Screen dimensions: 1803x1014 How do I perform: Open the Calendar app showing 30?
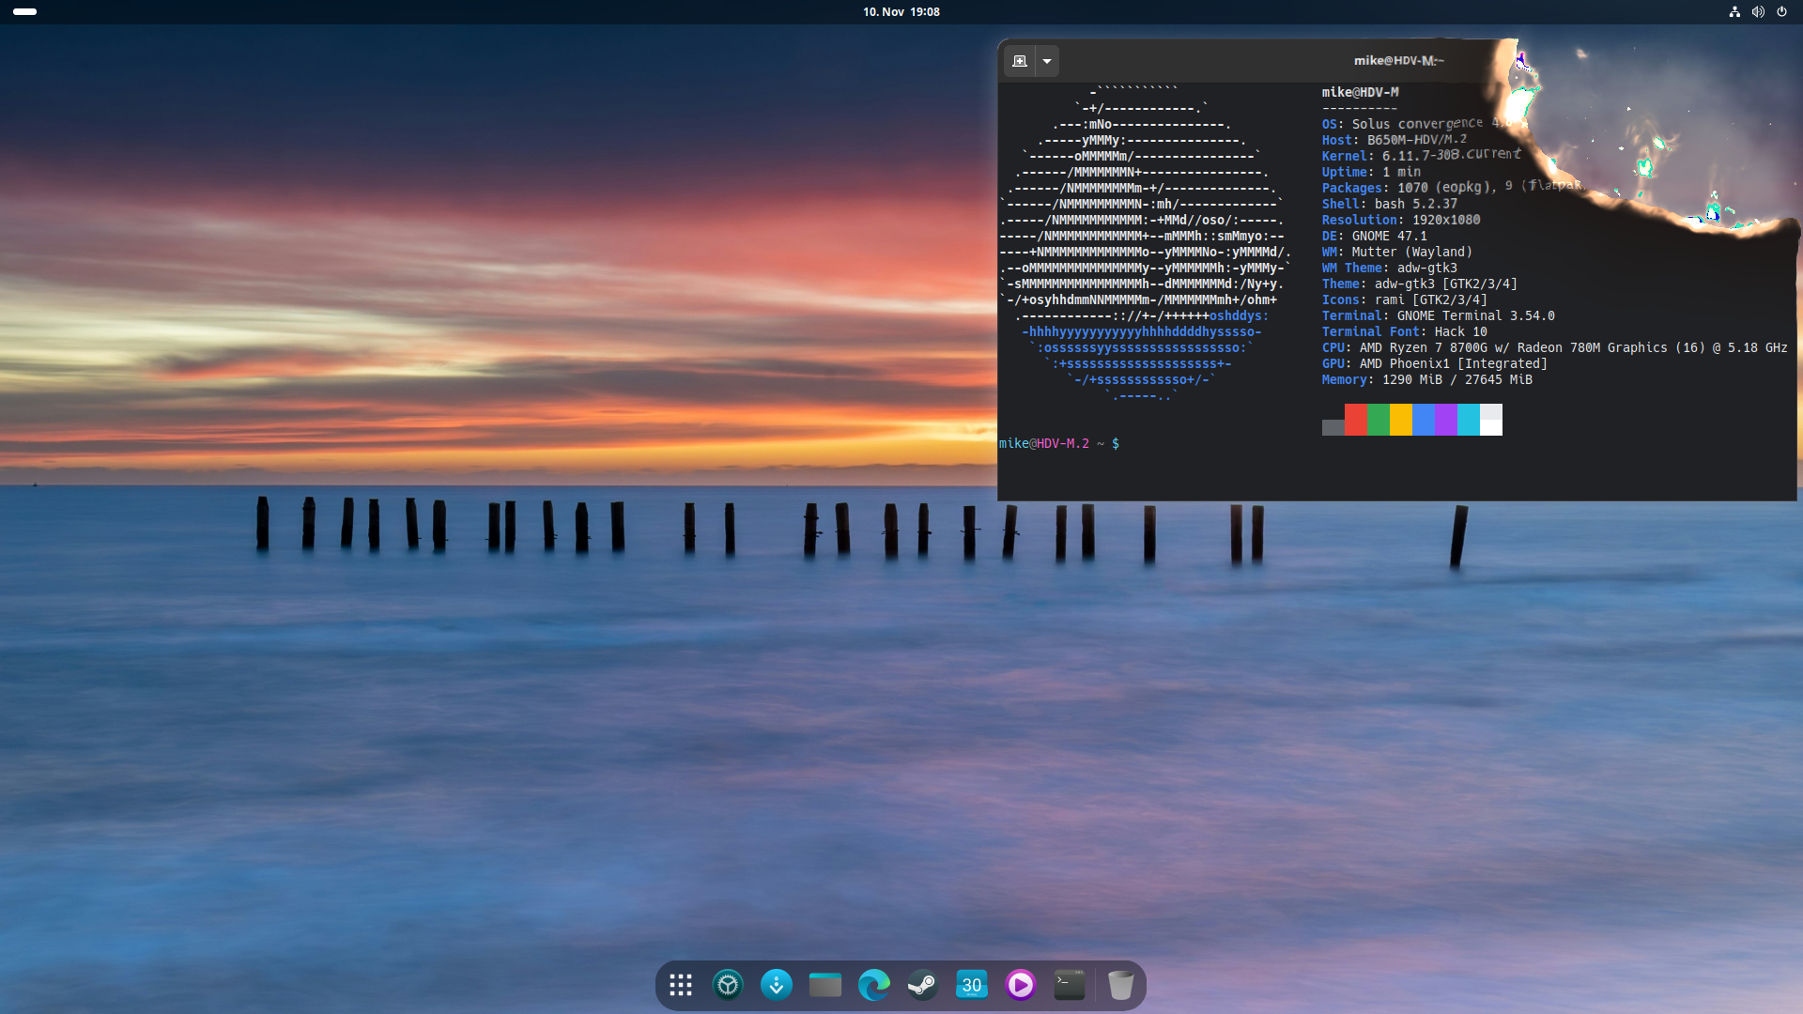972,985
